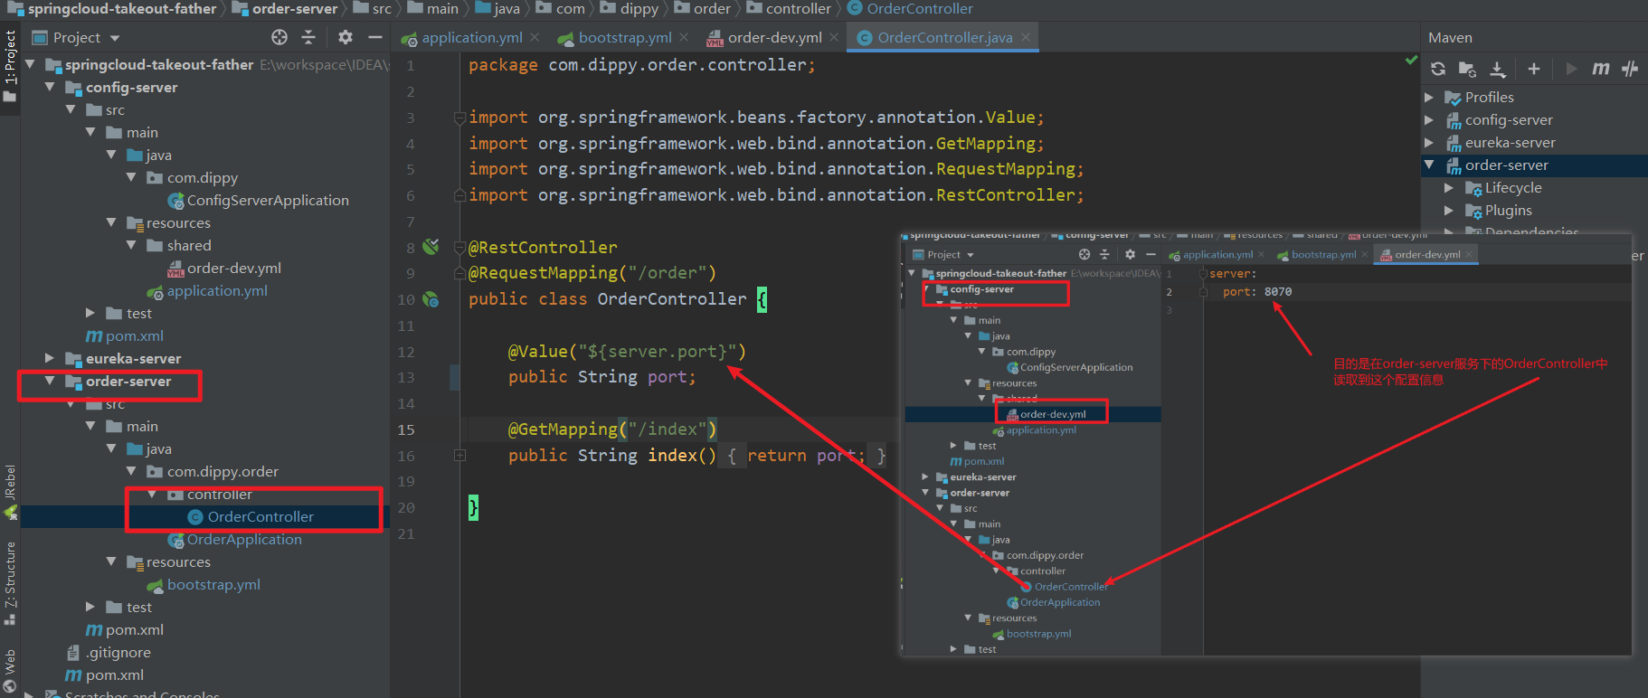Click the Maven Reimport All Projects icon
The image size is (1648, 698).
[1438, 69]
